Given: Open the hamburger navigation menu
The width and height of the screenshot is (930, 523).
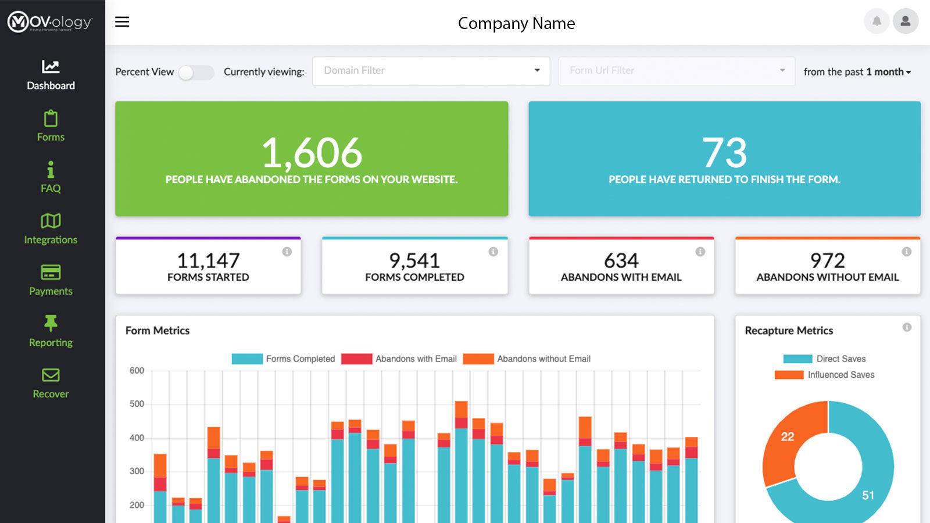Looking at the screenshot, I should pyautogui.click(x=122, y=22).
